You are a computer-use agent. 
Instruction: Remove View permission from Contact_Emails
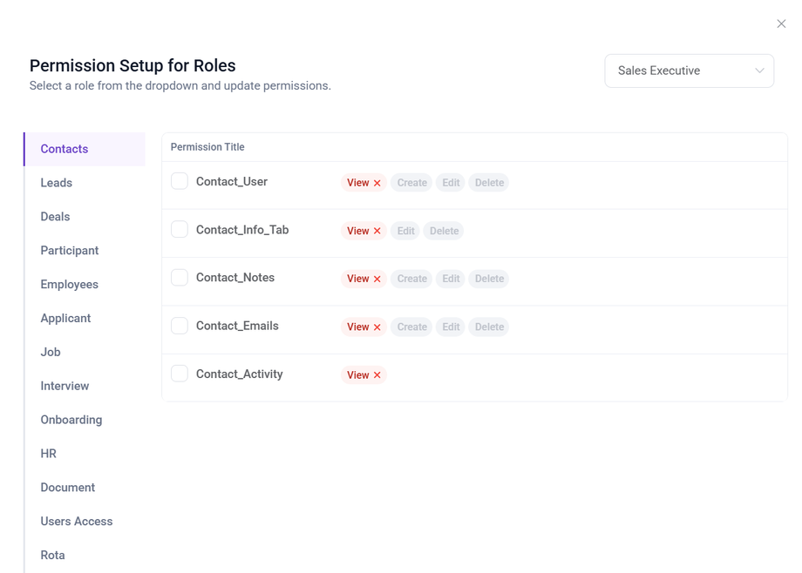pyautogui.click(x=377, y=327)
